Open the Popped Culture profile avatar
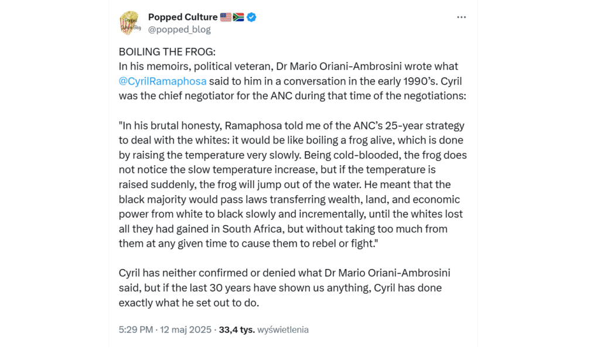The height and width of the screenshot is (353, 600). 129,23
